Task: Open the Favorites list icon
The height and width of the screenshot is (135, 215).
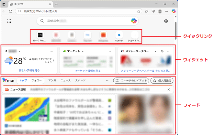Action: [x=147, y=11]
